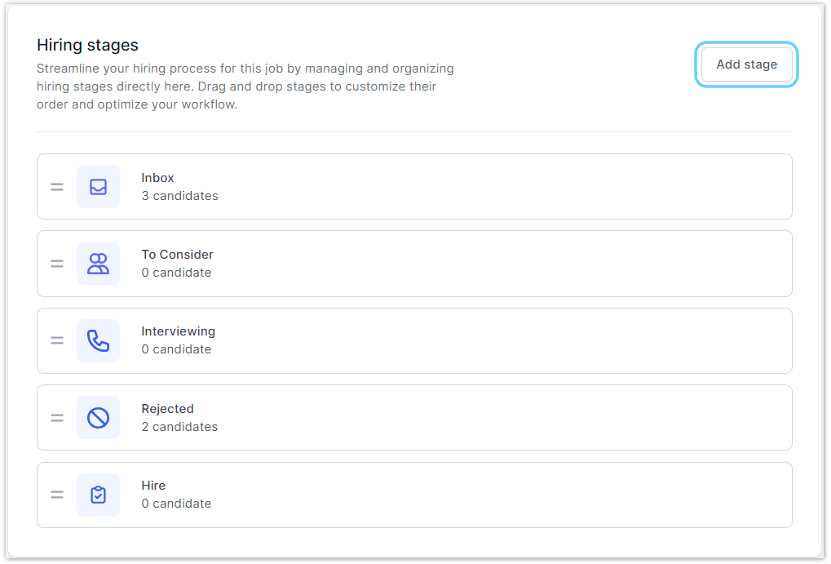Click the Rejected row drag handle

coord(57,418)
